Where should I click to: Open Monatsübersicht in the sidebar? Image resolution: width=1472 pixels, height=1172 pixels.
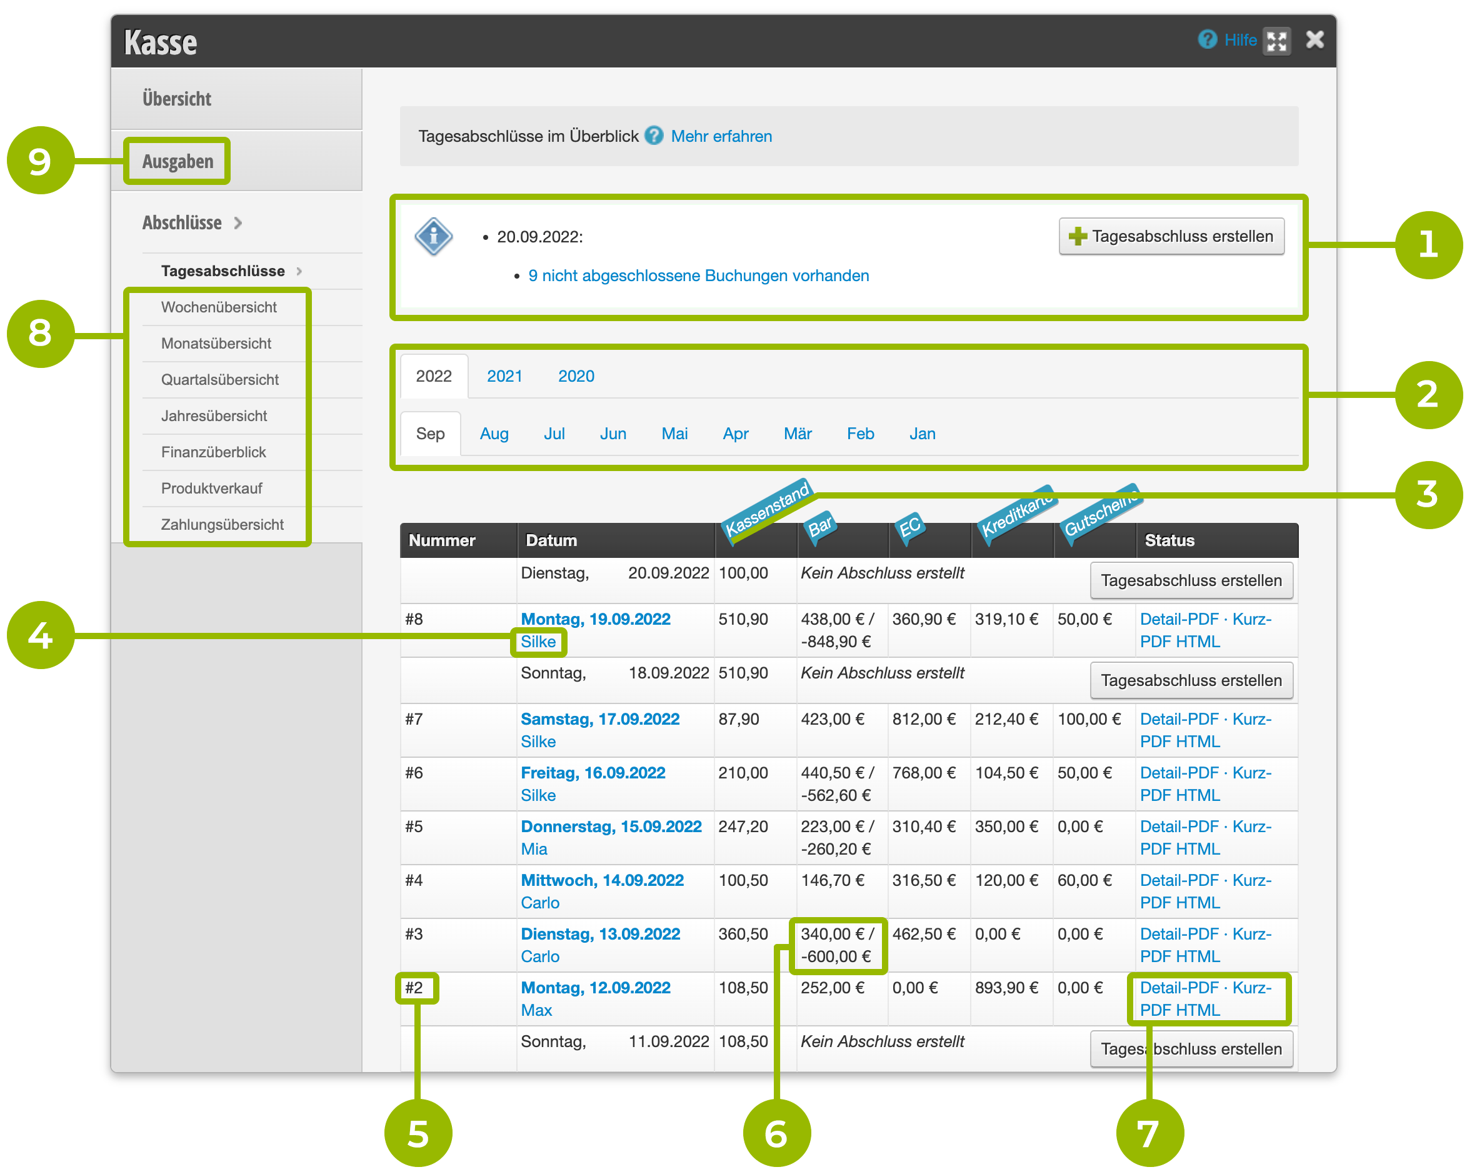(216, 344)
